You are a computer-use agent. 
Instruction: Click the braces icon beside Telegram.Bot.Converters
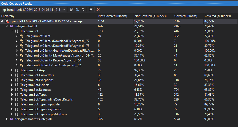17,75
